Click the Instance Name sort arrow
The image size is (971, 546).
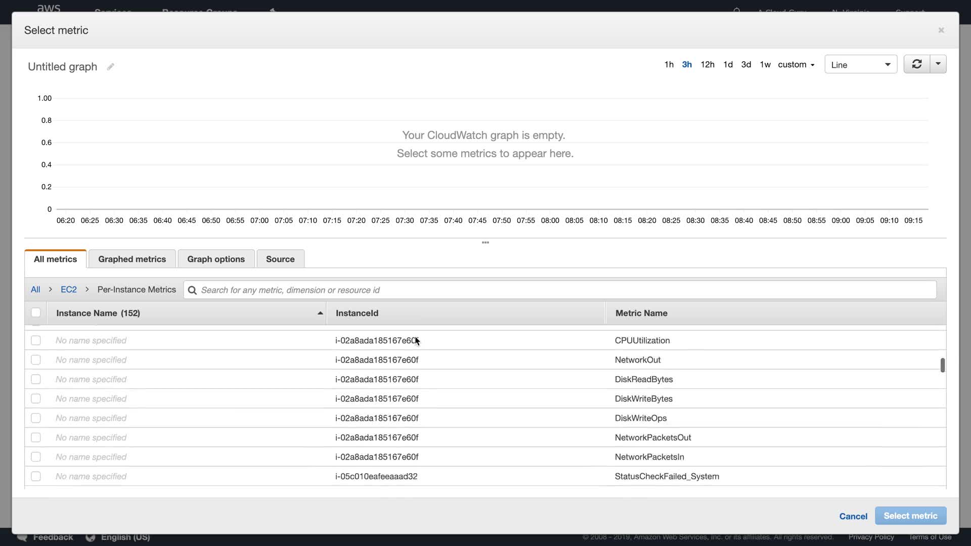[x=320, y=313]
